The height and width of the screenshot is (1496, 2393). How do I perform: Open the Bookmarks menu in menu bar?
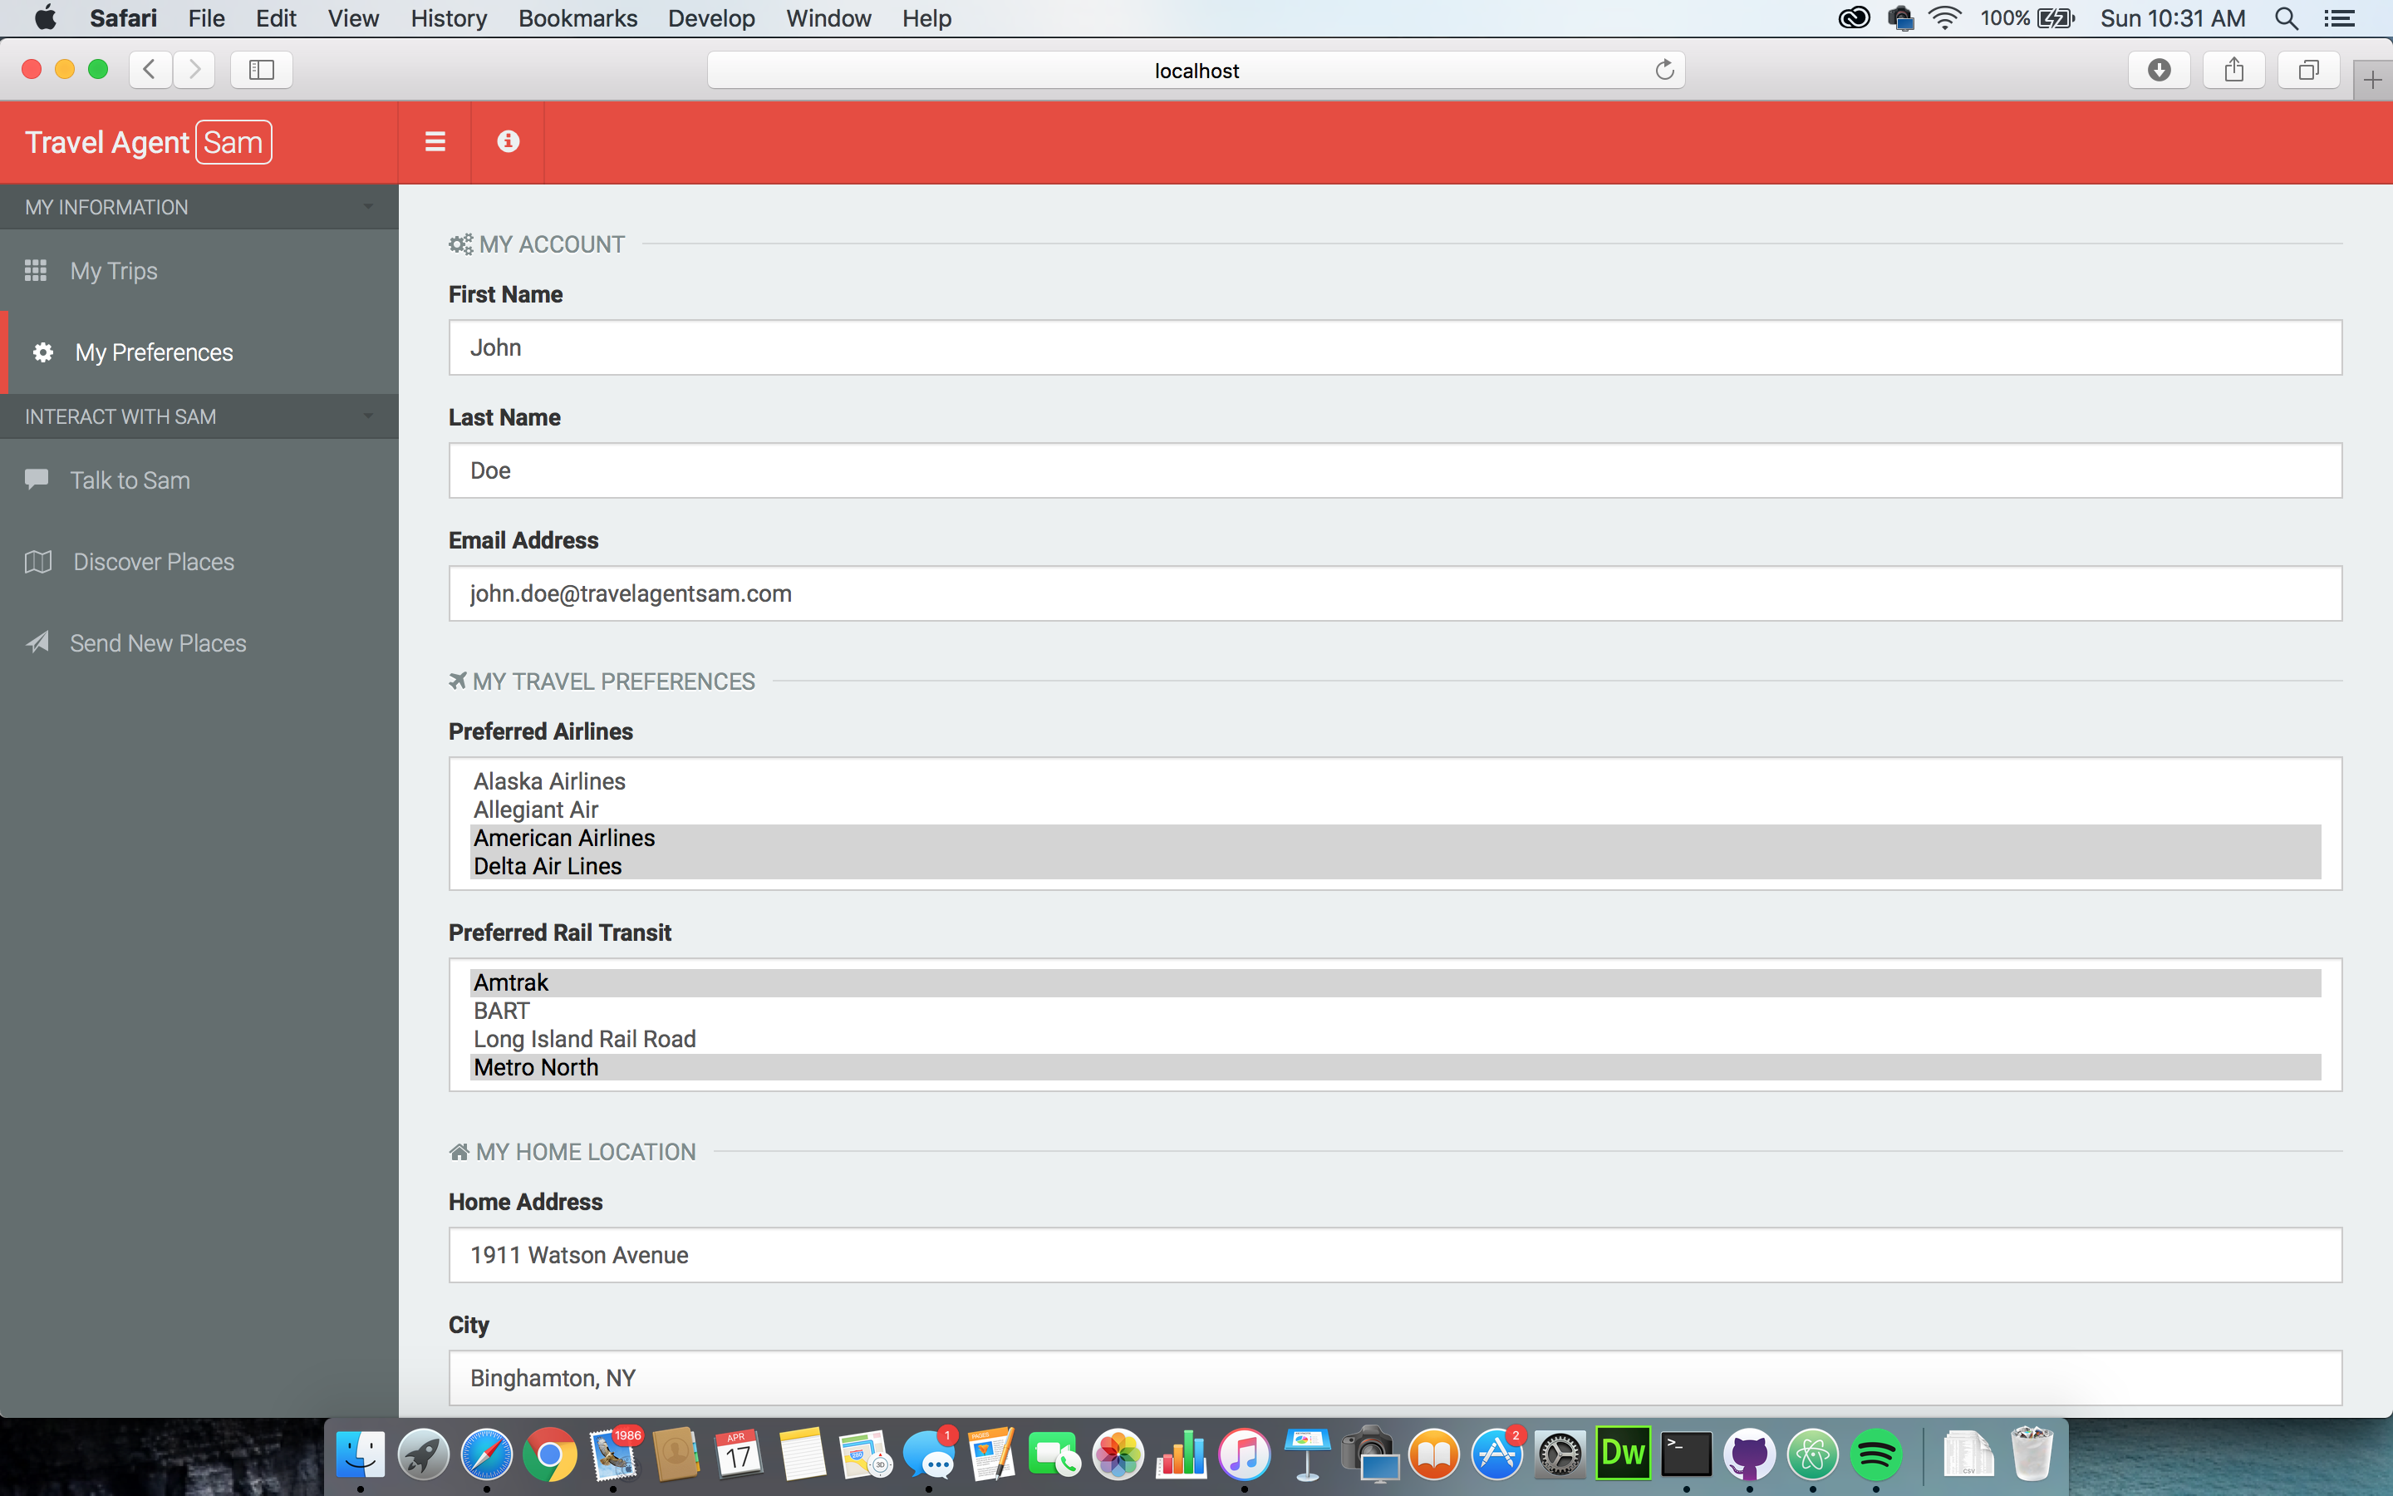577,17
